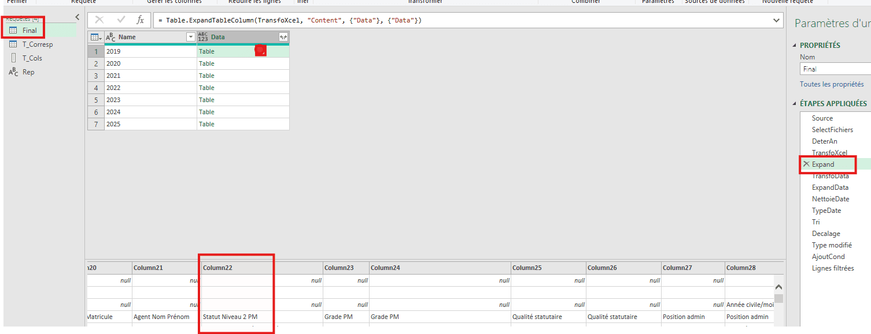The width and height of the screenshot is (871, 334).
Task: Click the Table cell for 2022
Action: coord(243,88)
